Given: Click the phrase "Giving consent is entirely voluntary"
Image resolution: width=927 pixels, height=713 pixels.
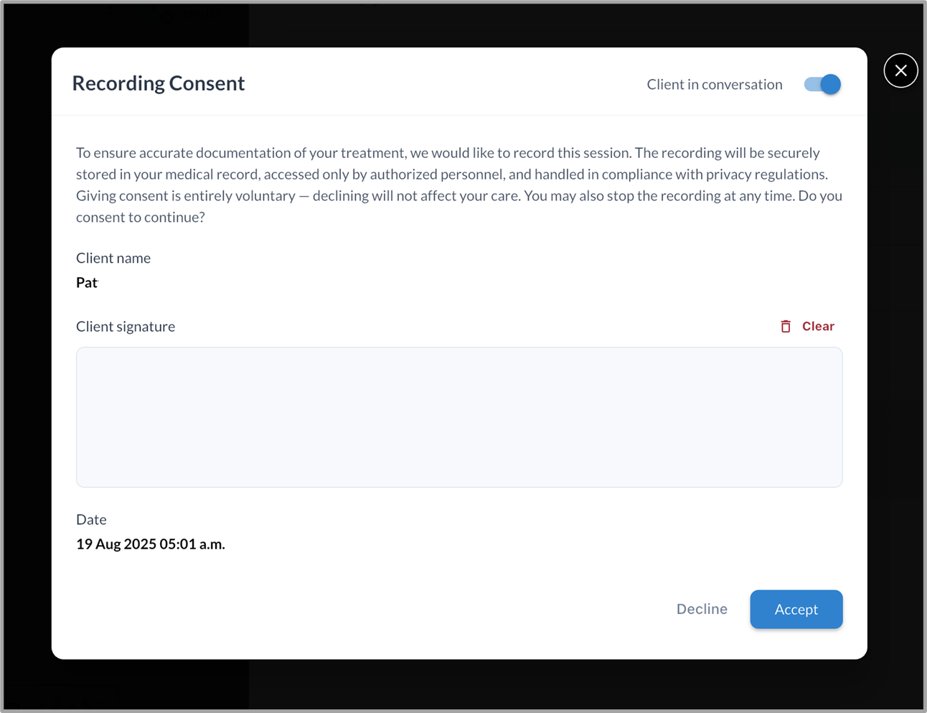Looking at the screenshot, I should click(x=185, y=196).
